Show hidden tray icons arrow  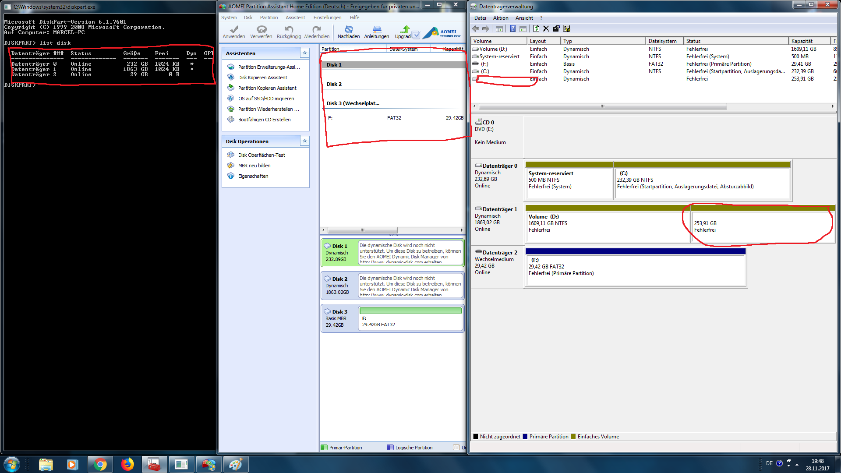click(797, 464)
